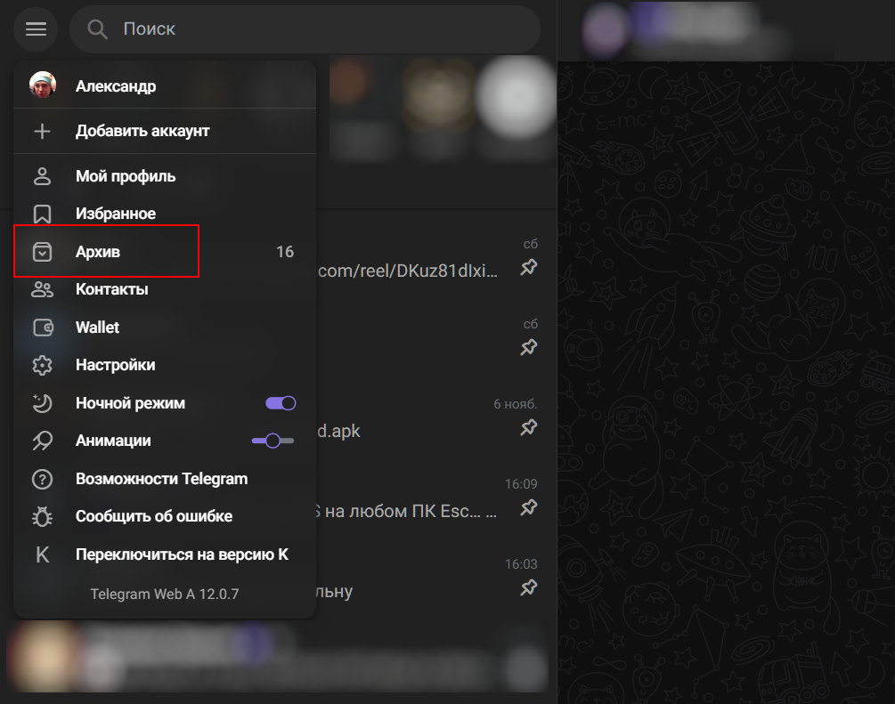This screenshot has width=895, height=704.
Task: Click the Wallet icon
Action: tap(42, 328)
